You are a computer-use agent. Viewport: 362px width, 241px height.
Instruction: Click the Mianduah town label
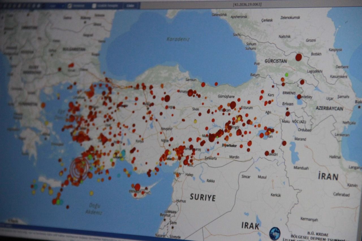pos(301,168)
